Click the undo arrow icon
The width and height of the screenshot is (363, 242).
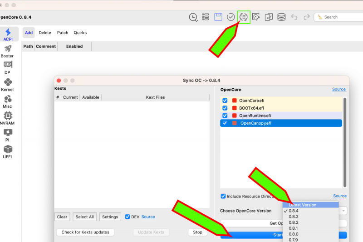294,17
